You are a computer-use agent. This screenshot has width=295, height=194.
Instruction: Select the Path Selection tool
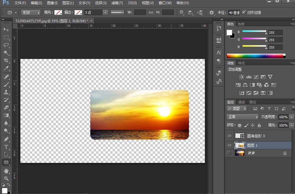6,155
